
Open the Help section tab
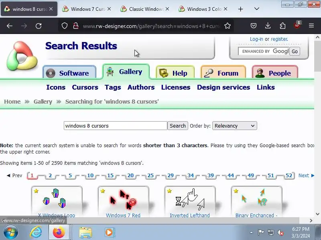point(175,73)
